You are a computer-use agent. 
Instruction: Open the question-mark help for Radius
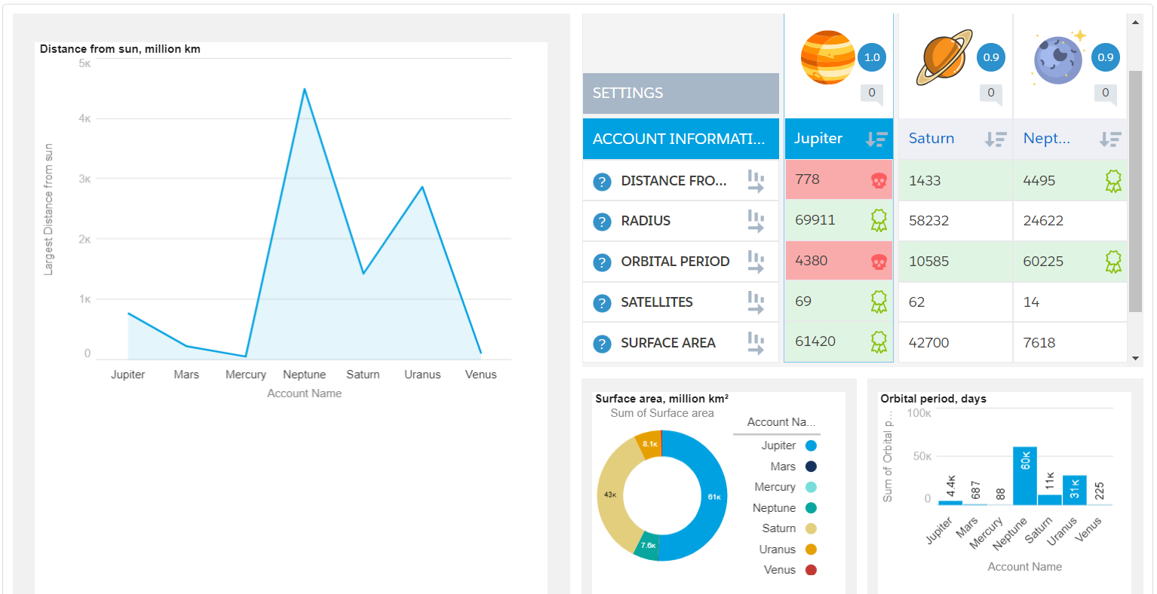[x=602, y=222]
